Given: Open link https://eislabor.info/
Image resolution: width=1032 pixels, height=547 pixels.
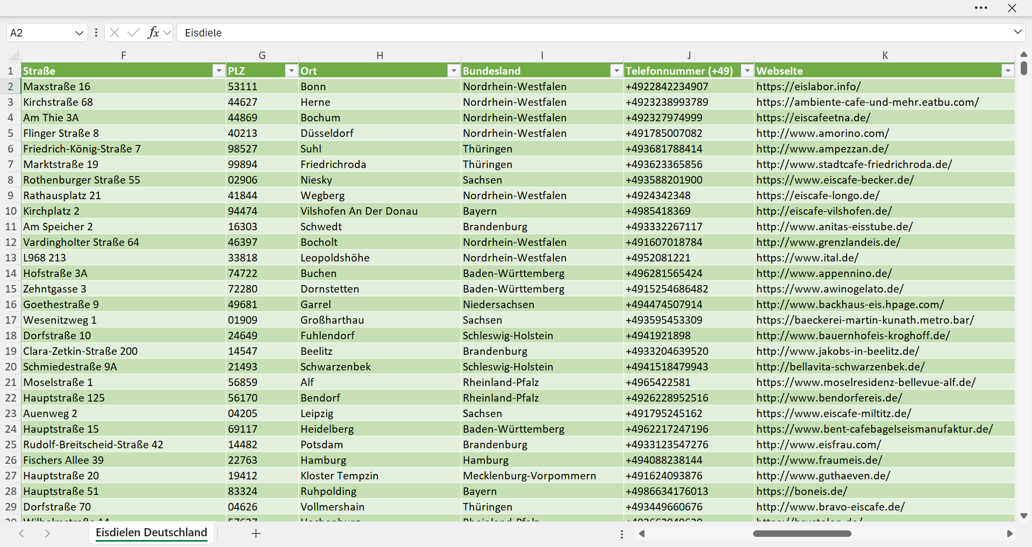Looking at the screenshot, I should tap(808, 86).
